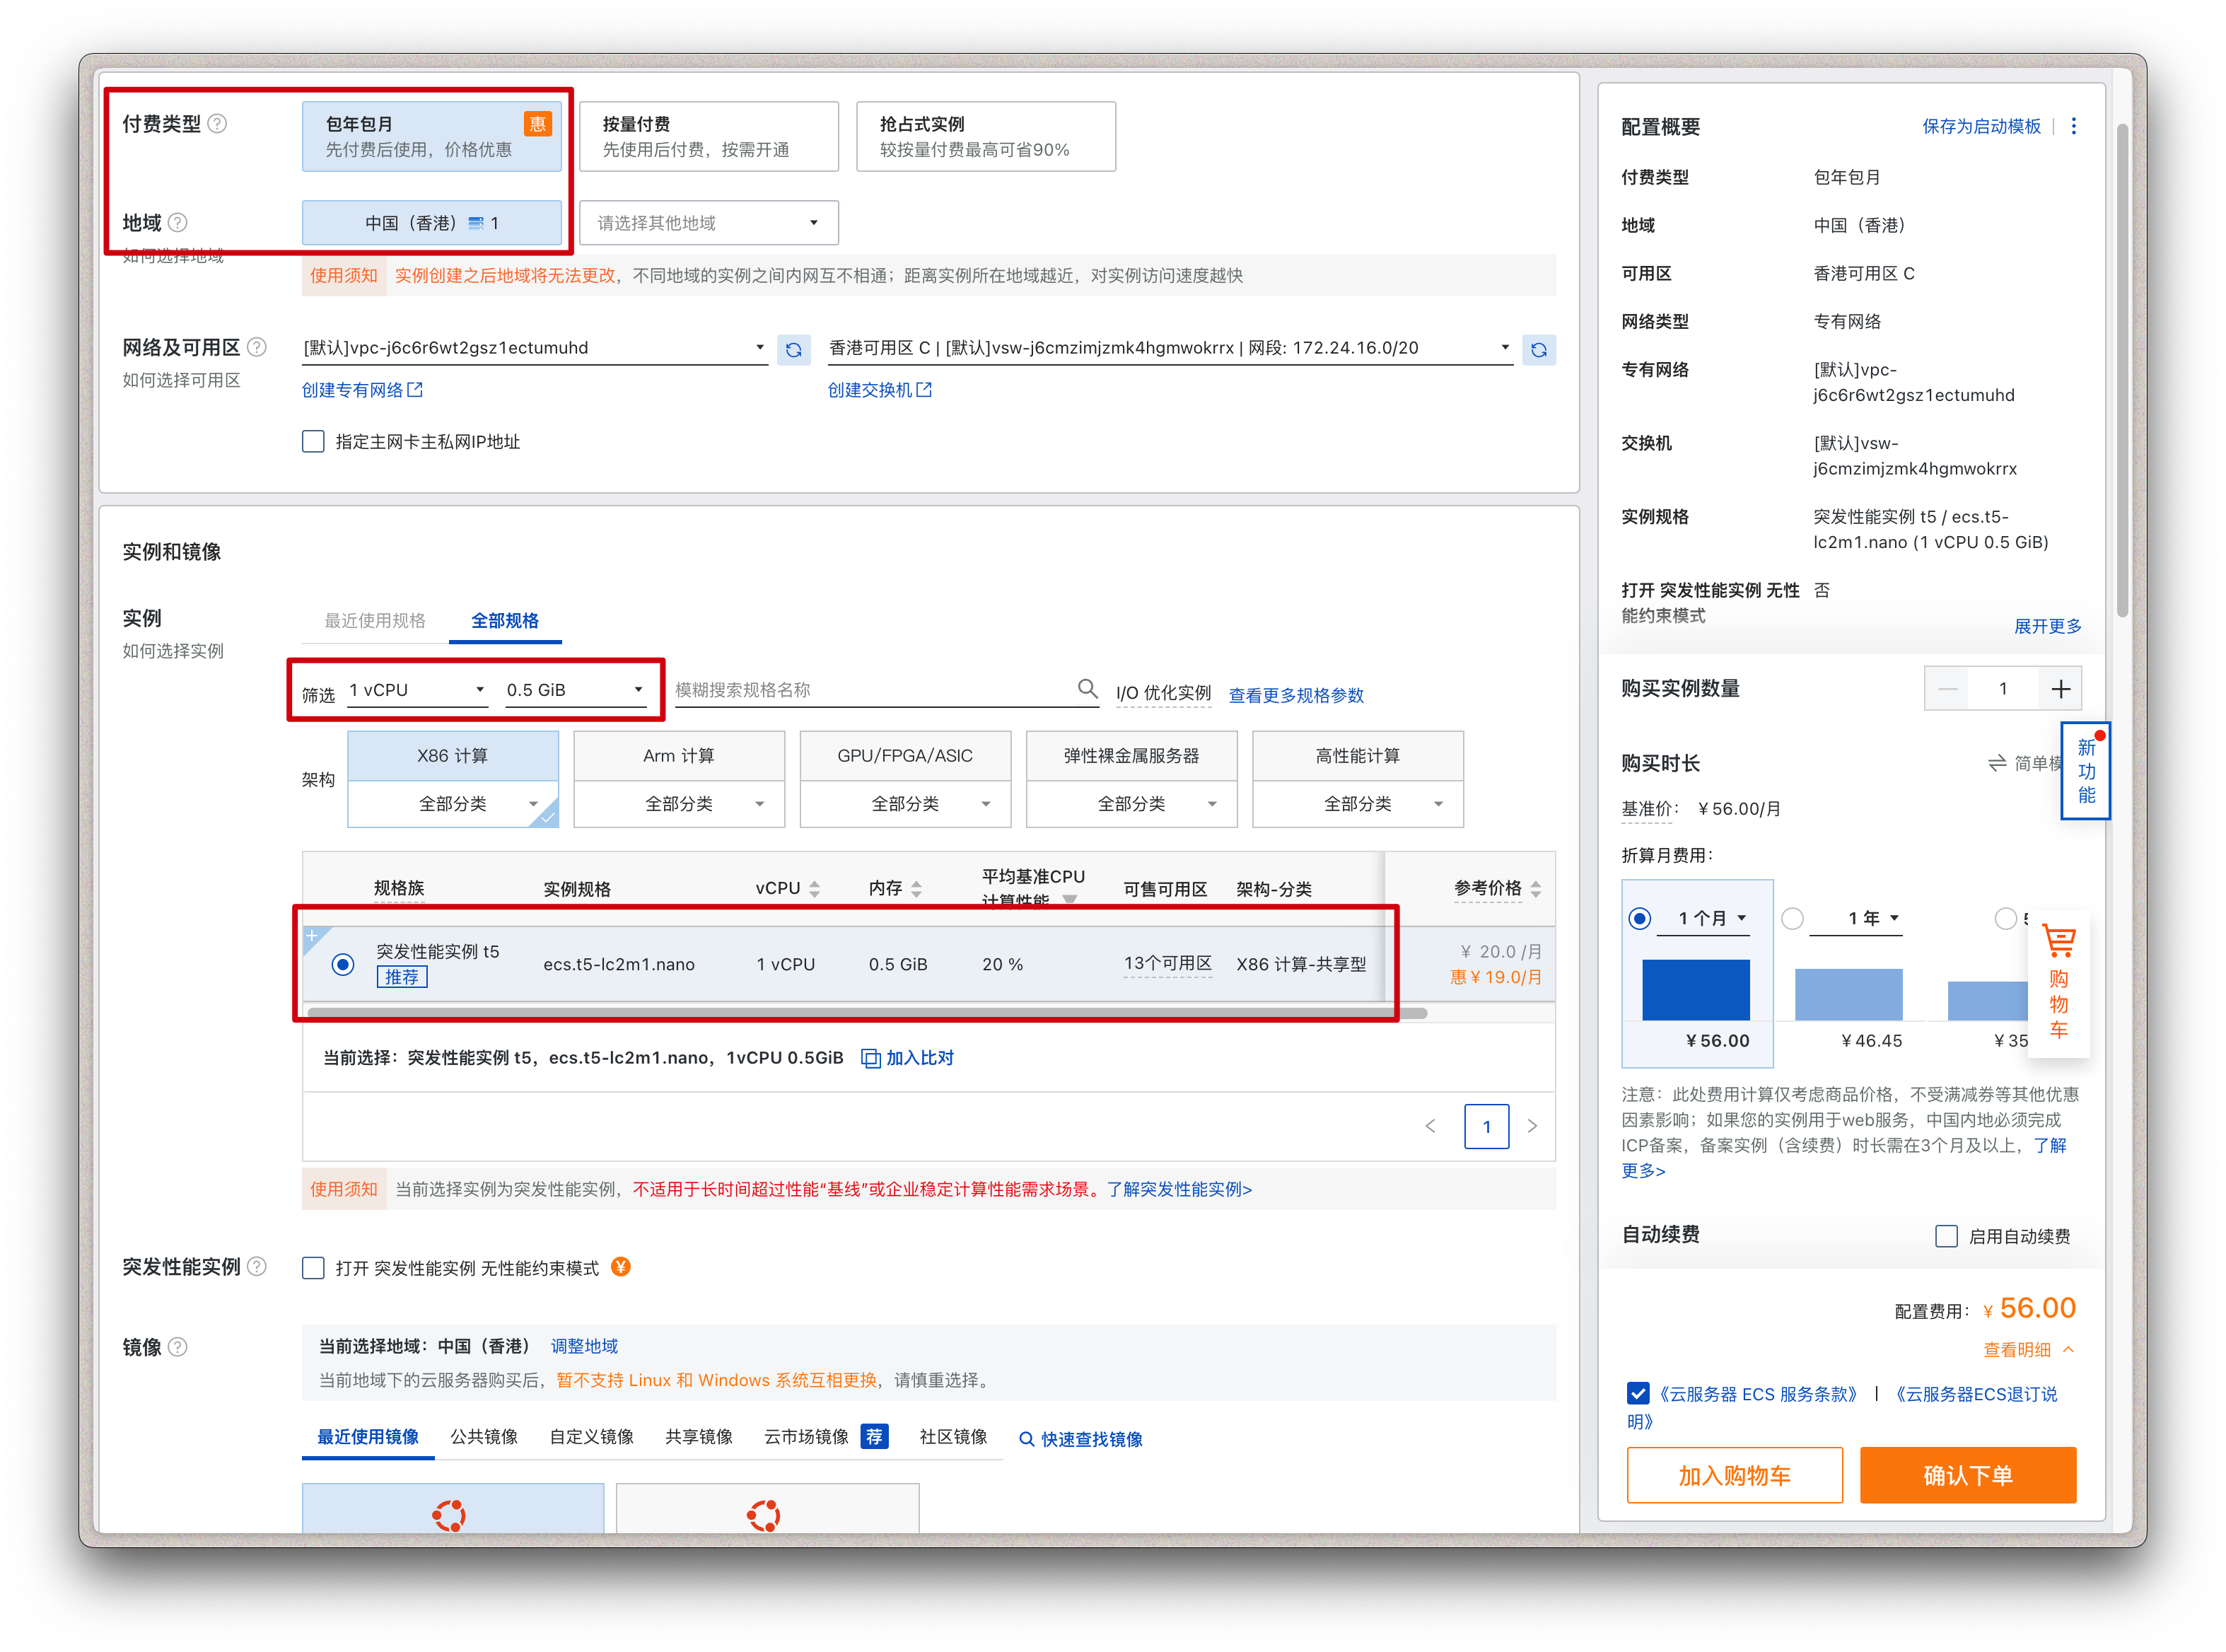This screenshot has height=1652, width=2226.
Task: Switch to the 社区镜像 tab
Action: pyautogui.click(x=953, y=1437)
